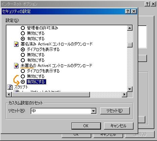The image size is (157, 141).
Task: Click the リセット(E) button
Action: pyautogui.click(x=115, y=111)
